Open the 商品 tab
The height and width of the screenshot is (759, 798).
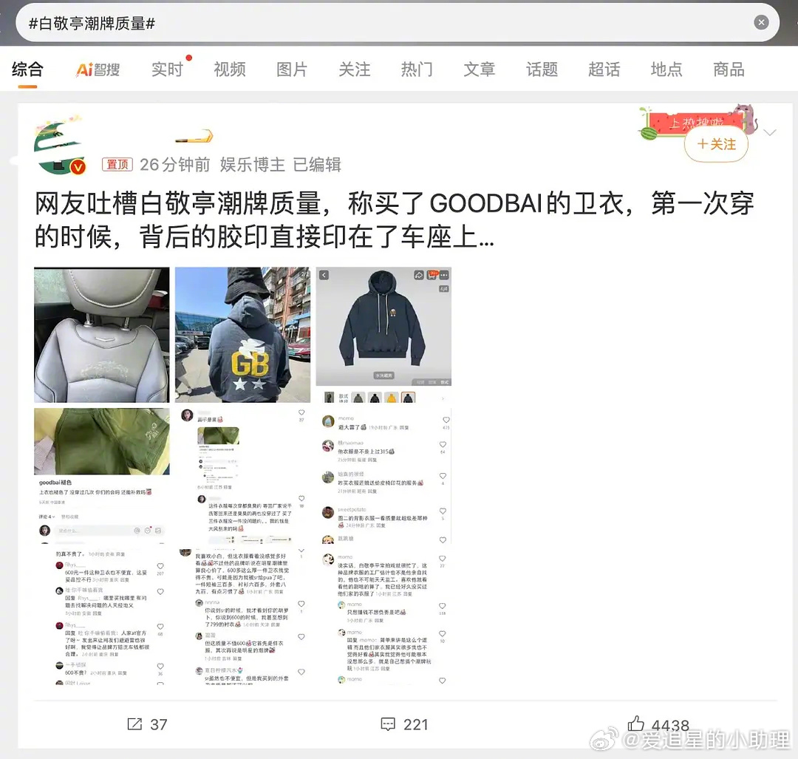pyautogui.click(x=729, y=69)
